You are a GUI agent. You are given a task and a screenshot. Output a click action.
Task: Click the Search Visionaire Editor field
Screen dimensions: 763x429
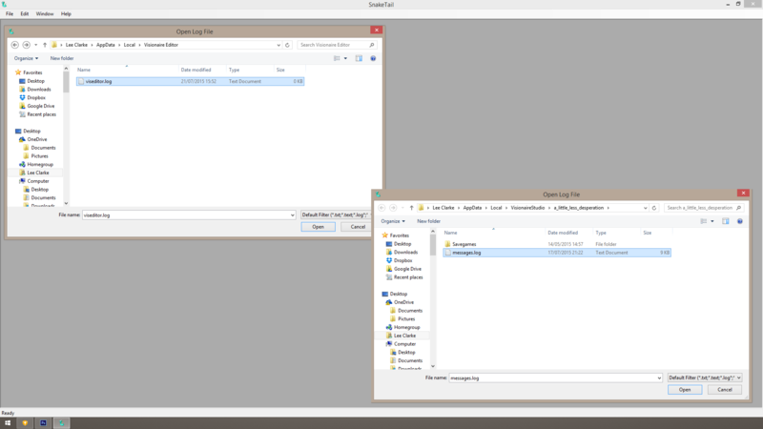pos(332,45)
